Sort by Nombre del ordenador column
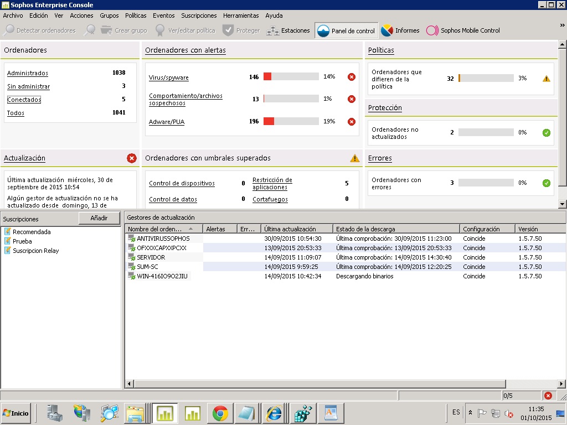The width and height of the screenshot is (567, 425). [164, 229]
